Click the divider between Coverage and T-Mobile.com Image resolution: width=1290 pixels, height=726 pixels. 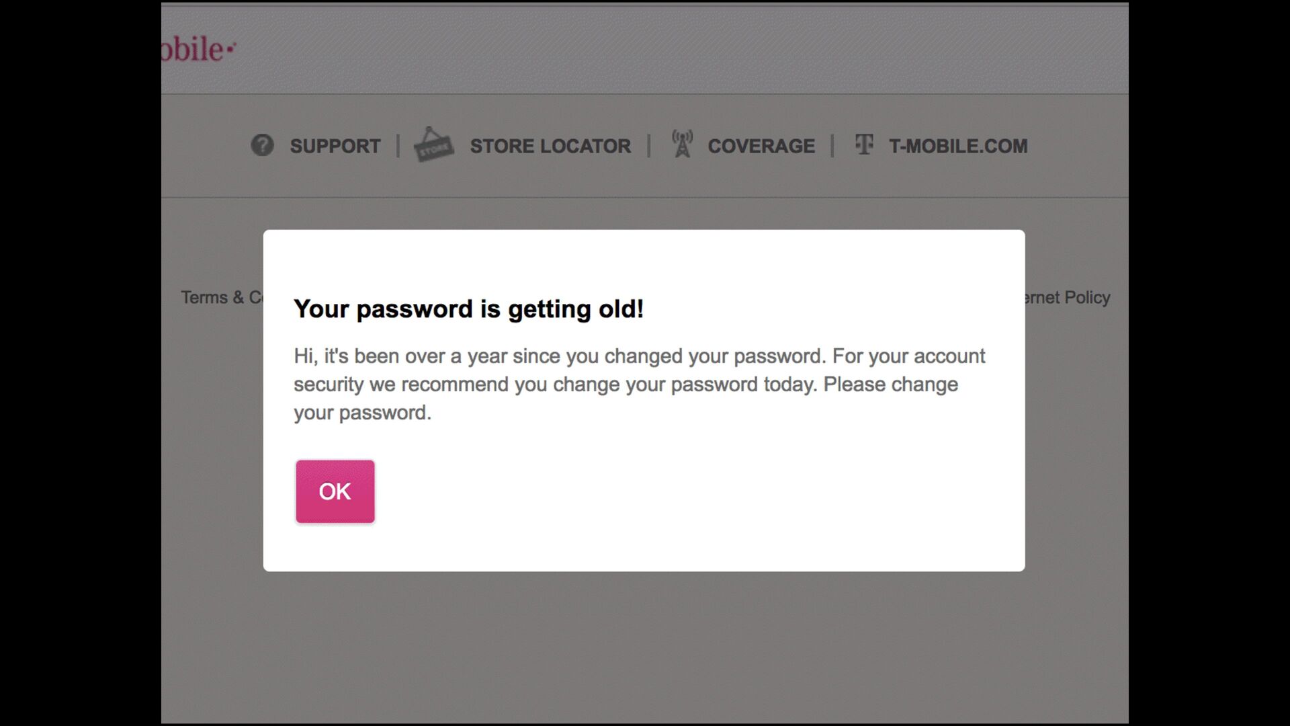point(832,146)
